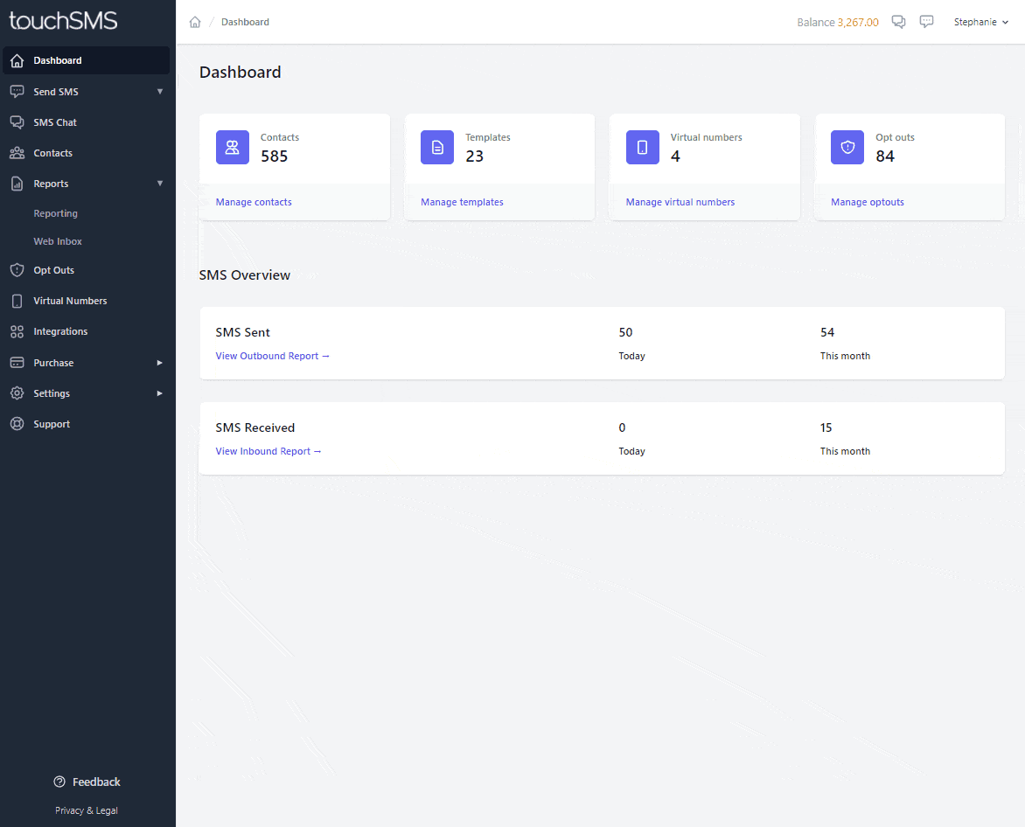1025x827 pixels.
Task: Click the purple Contacts card icon
Action: (233, 147)
